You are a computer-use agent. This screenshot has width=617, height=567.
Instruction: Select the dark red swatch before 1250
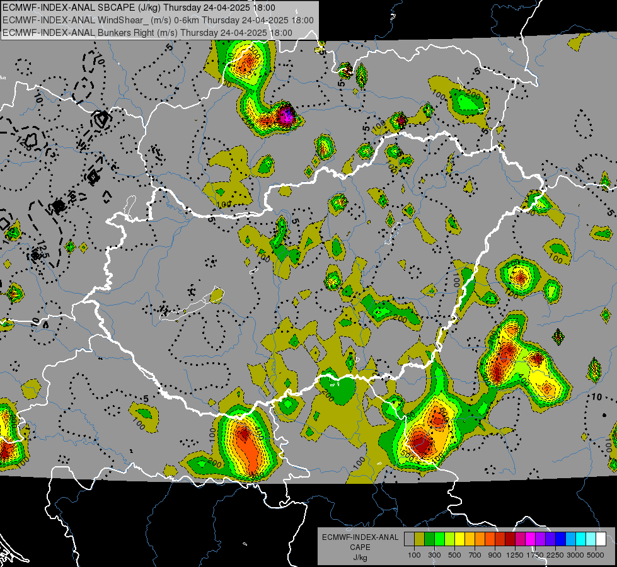(x=510, y=539)
